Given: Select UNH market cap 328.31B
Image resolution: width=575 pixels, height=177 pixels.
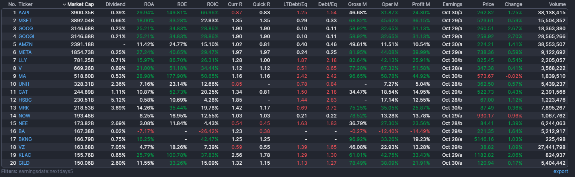Looking at the screenshot, I should pyautogui.click(x=84, y=84).
